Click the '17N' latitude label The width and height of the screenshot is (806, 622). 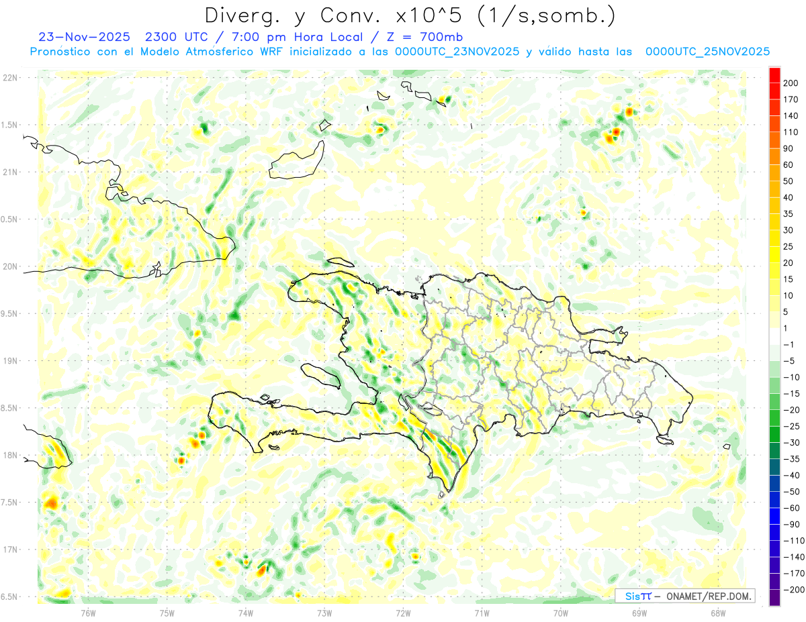(10, 550)
